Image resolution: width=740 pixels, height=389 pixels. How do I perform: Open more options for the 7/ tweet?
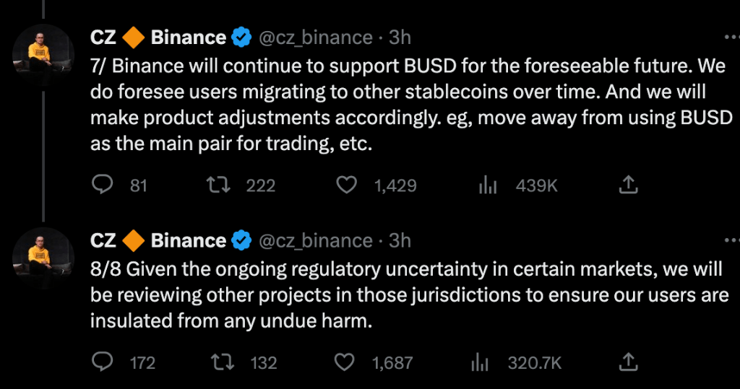731,37
